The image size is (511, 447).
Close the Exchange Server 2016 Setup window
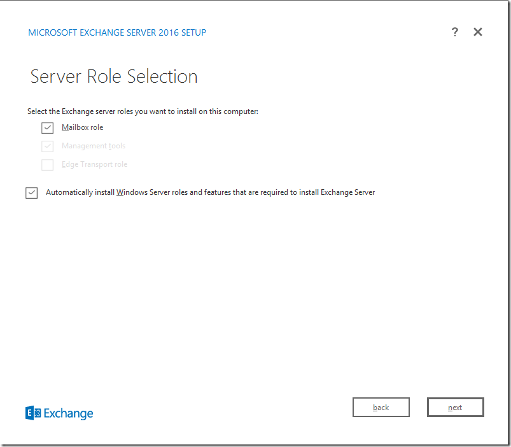[x=478, y=32]
